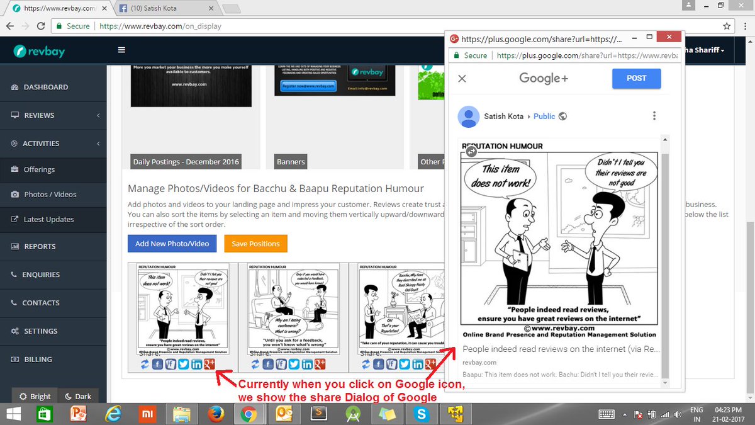
Task: Open Photos / Videos in sidebar
Action: coord(53,195)
